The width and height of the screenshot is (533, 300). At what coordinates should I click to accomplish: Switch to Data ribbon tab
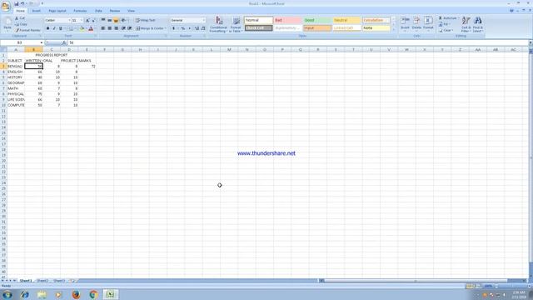point(98,11)
